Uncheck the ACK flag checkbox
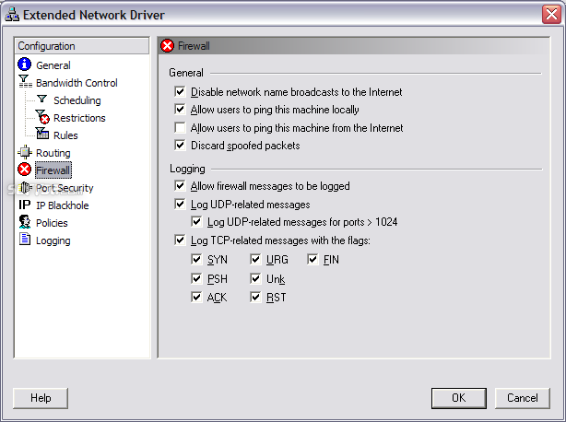The width and height of the screenshot is (566, 422). [x=196, y=297]
